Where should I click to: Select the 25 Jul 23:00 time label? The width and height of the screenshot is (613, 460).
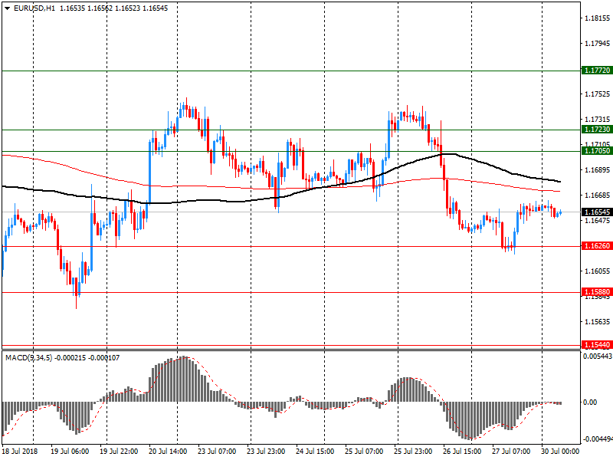click(x=415, y=451)
